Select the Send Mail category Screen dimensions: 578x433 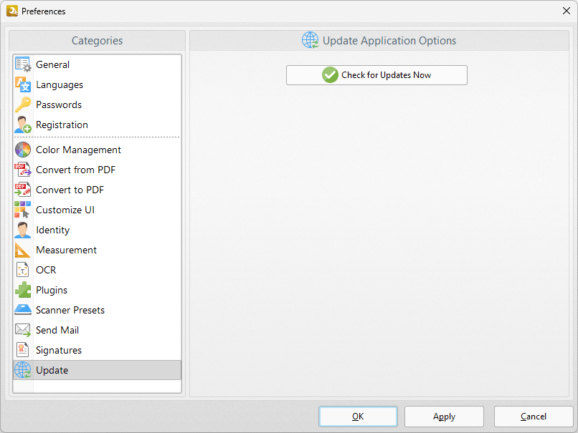[98, 330]
